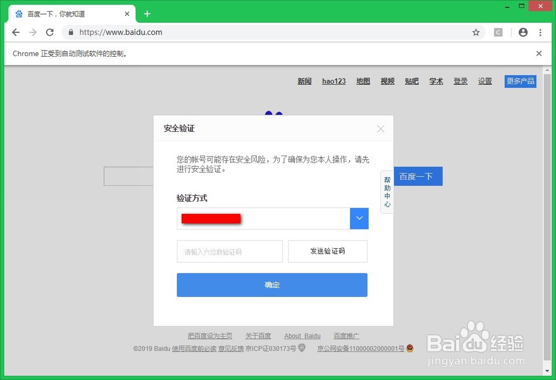The height and width of the screenshot is (380, 556).
Task: Open the extension icon in toolbar
Action: click(498, 33)
